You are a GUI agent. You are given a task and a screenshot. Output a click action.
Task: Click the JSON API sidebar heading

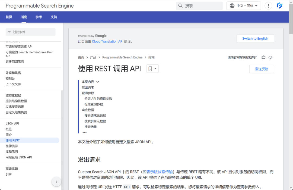click(x=12, y=123)
